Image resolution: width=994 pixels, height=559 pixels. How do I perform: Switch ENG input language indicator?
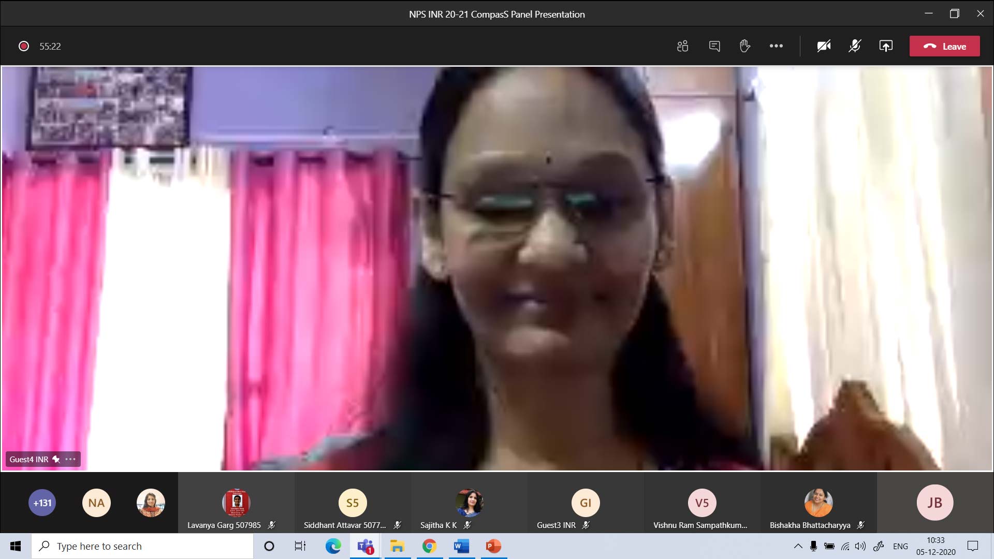point(900,546)
